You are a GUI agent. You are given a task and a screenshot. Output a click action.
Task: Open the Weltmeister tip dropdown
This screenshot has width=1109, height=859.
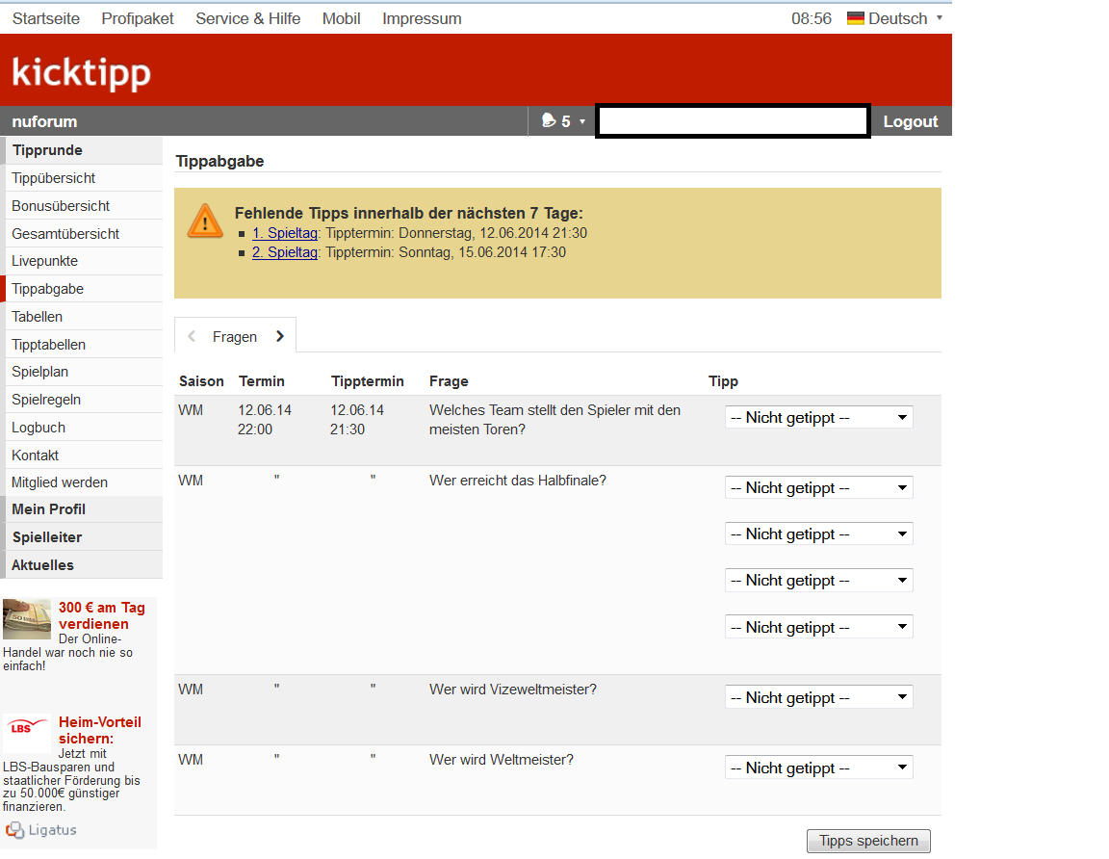tap(818, 768)
